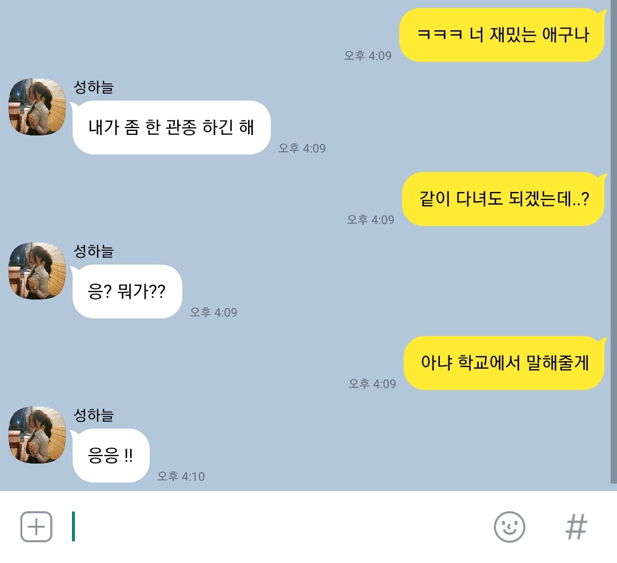Tap the name 성하늘 above '응응 !!'

tap(94, 416)
